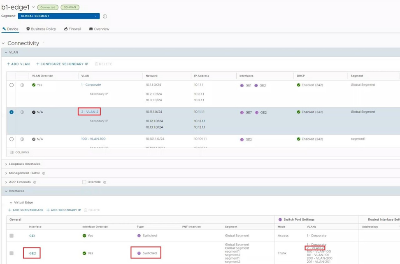This screenshot has height=264, width=400.
Task: Click info icon next to Override checkbox
Action: click(x=105, y=182)
